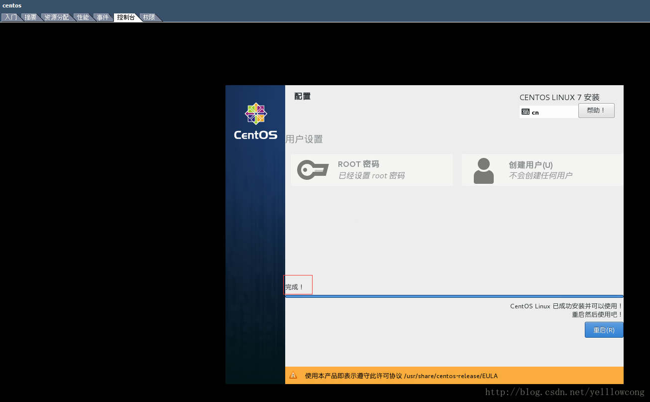This screenshot has width=650, height=402.
Task: Click the installation progress bar
Action: pos(454,296)
